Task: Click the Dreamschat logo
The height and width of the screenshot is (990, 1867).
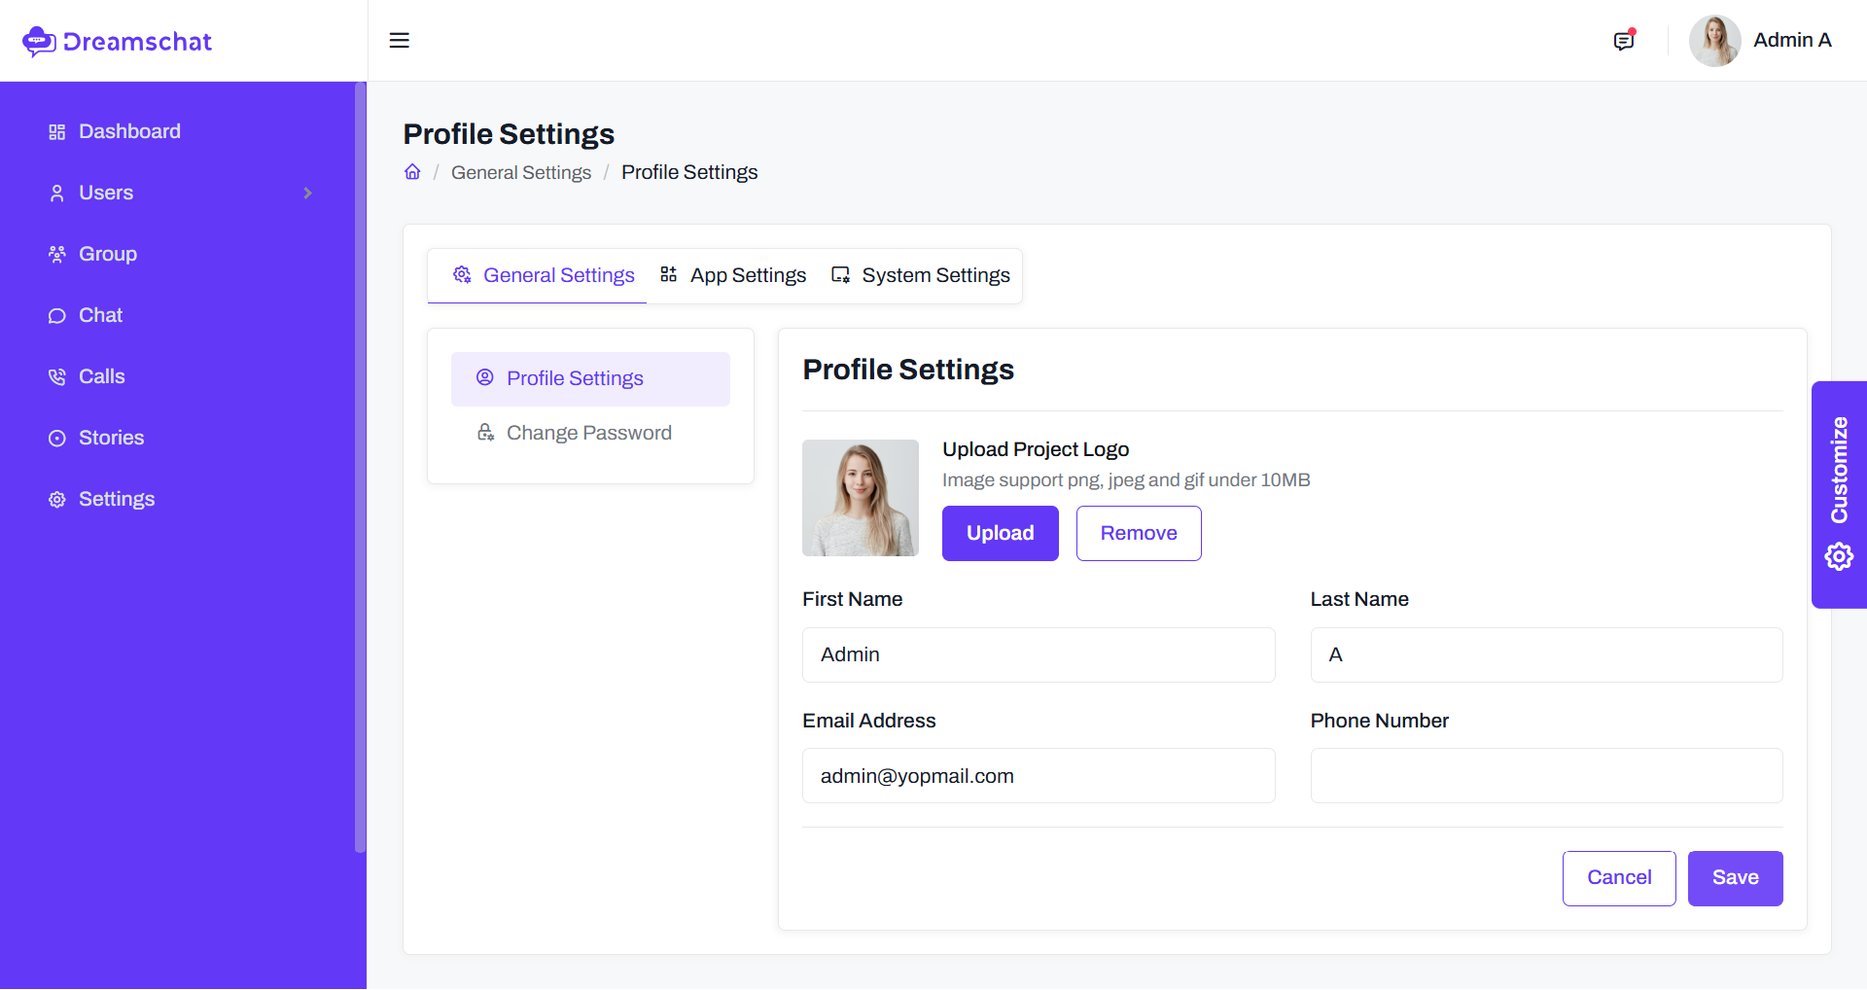Action: (117, 41)
